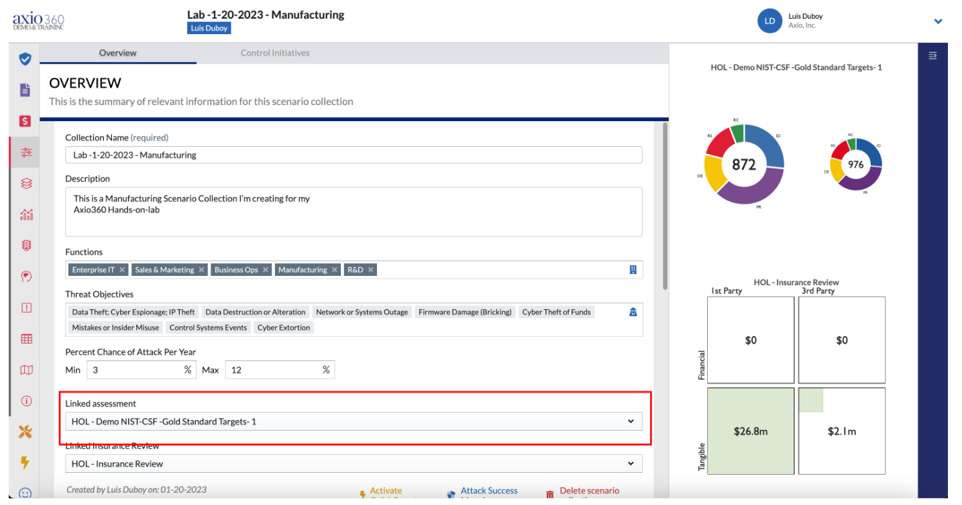Remove the Business Ops function tag
Viewport: 962px width, 505px height.
click(x=266, y=270)
